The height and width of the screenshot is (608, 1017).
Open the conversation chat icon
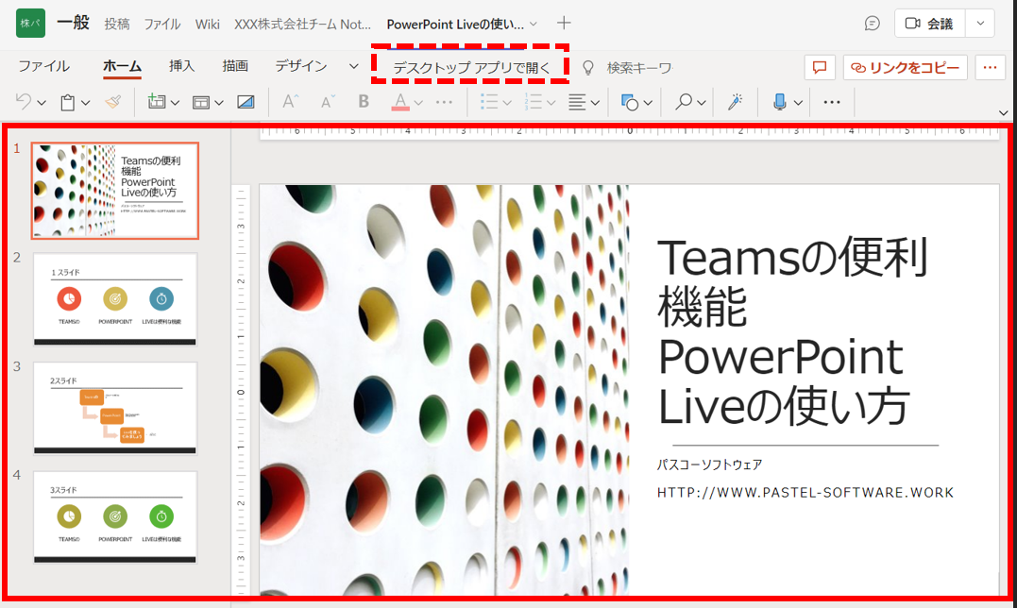pyautogui.click(x=873, y=24)
